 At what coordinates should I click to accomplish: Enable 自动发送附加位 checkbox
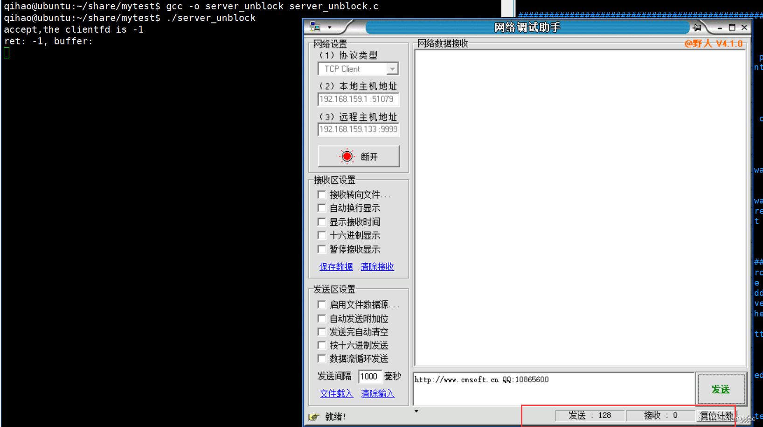click(x=321, y=319)
